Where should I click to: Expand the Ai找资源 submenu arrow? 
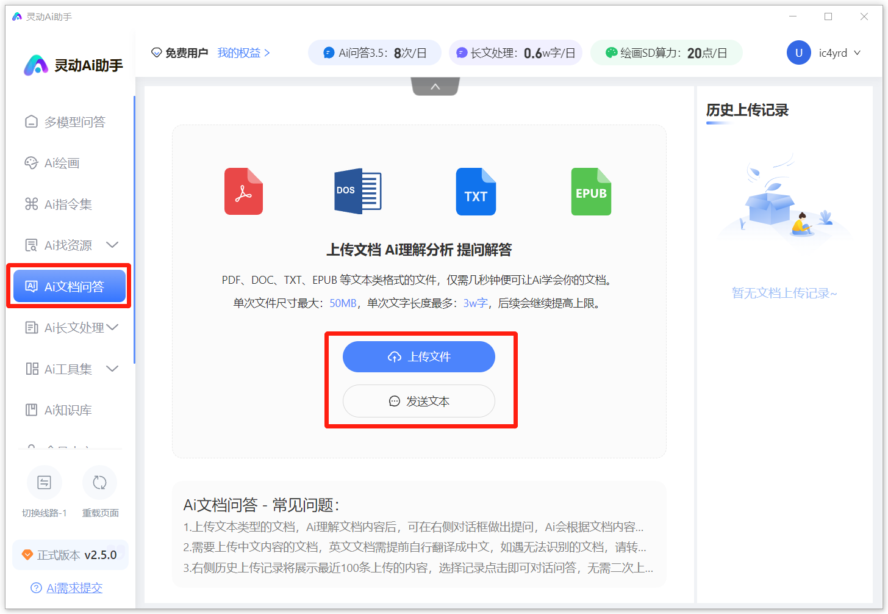click(x=112, y=245)
